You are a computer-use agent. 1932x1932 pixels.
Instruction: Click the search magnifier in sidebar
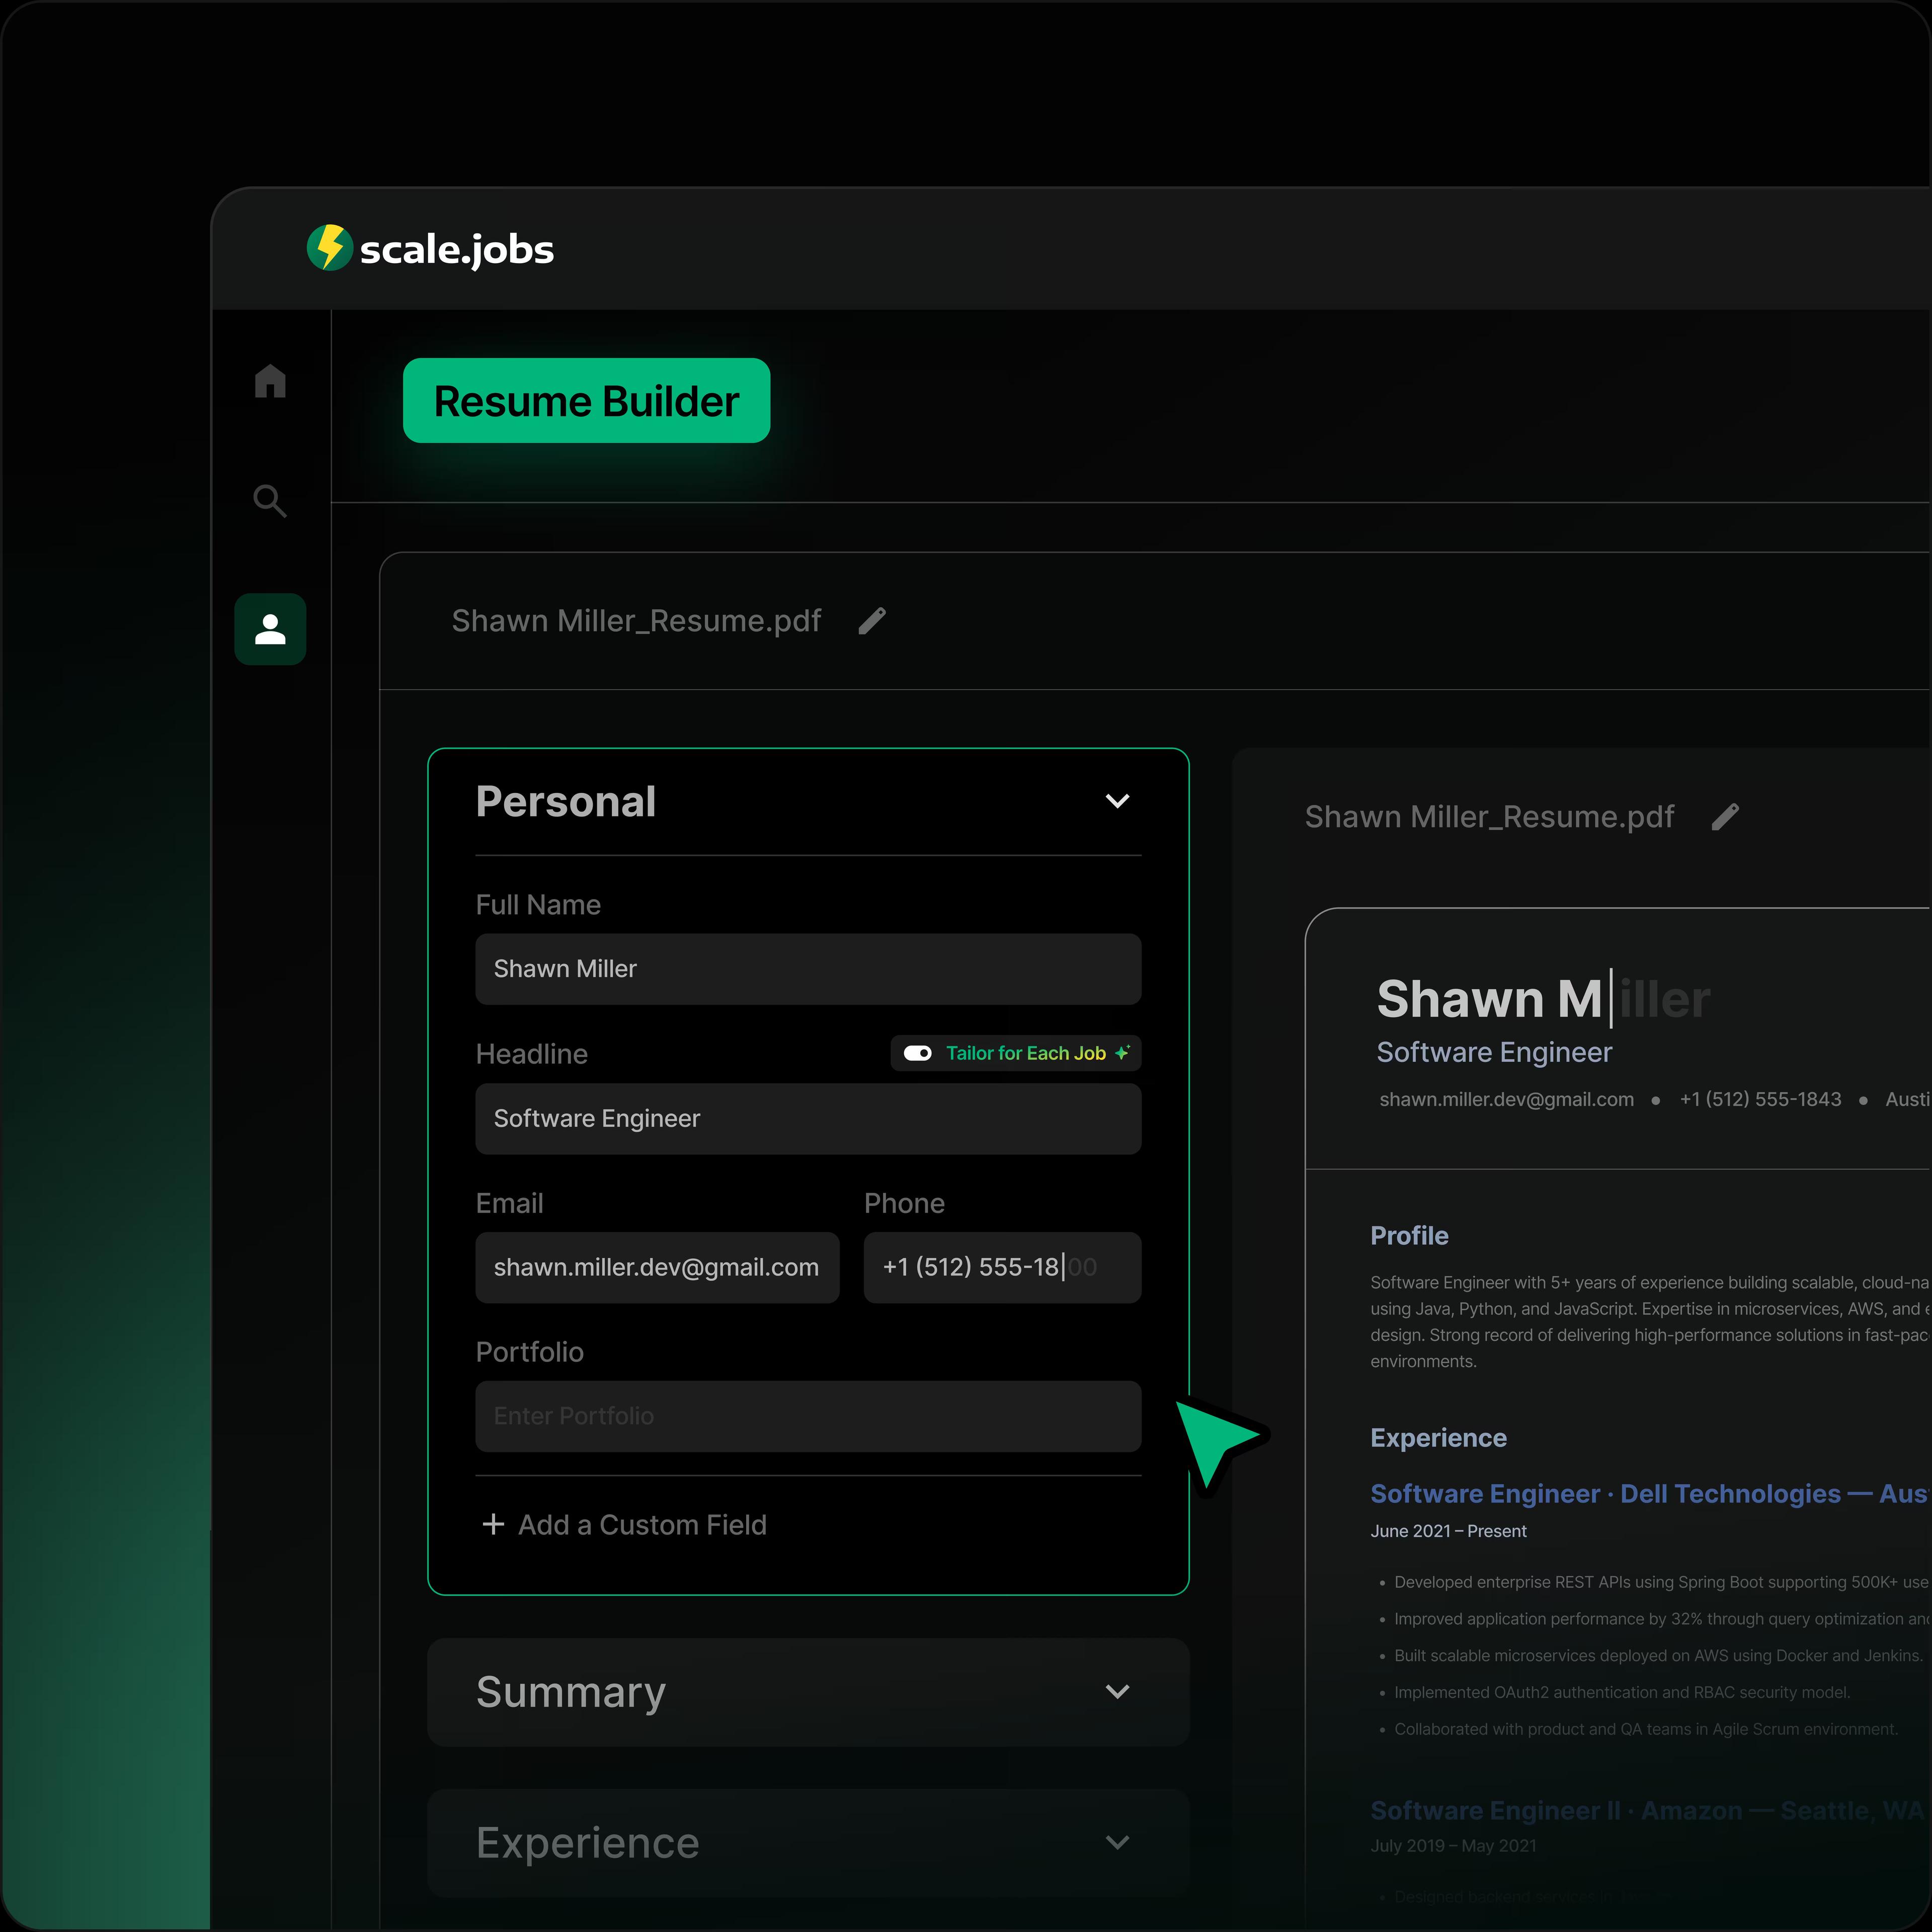point(270,500)
